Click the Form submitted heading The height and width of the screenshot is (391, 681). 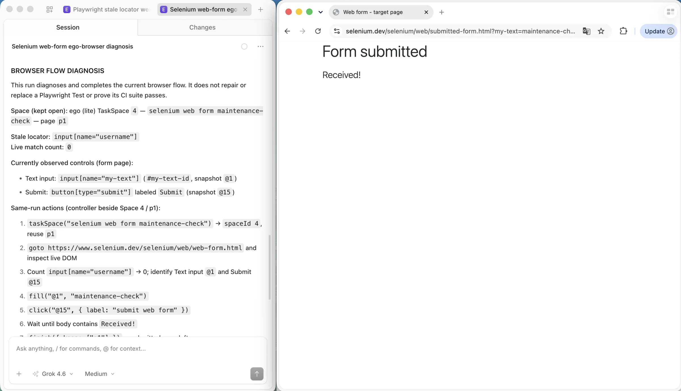tap(375, 52)
